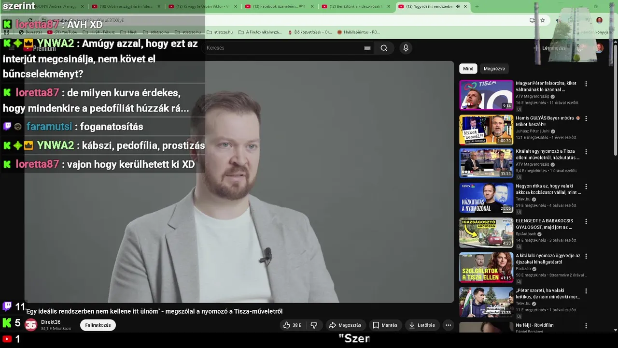Open options menu for Nagyon ritka az video
The height and width of the screenshot is (348, 618).
586,187
